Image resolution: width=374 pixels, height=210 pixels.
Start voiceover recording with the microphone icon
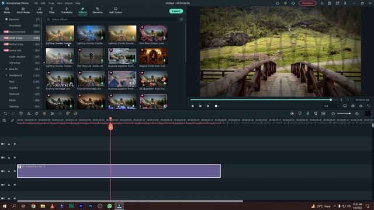click(x=308, y=114)
